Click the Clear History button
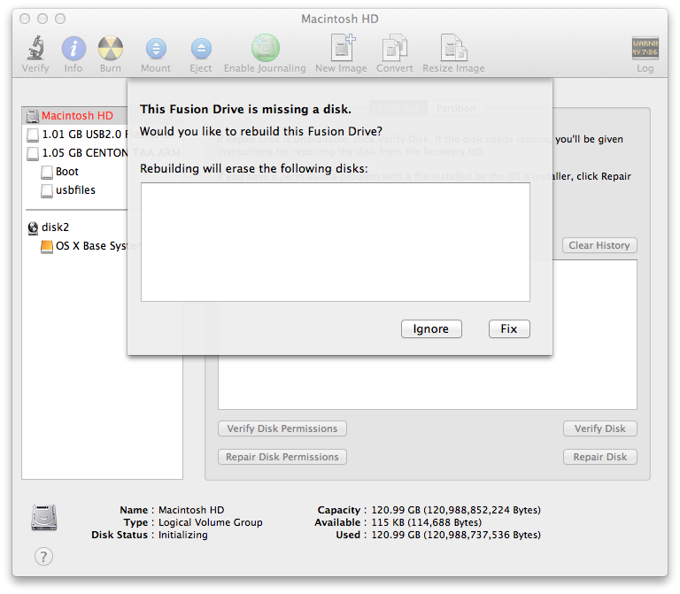Screen dimensions: 680x594 pos(599,245)
